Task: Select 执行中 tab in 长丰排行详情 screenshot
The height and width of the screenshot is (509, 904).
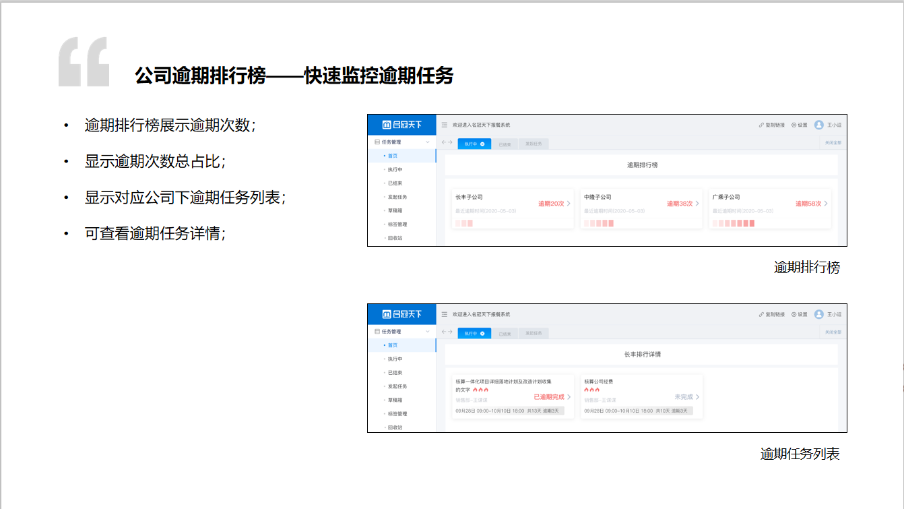Action: click(x=474, y=333)
